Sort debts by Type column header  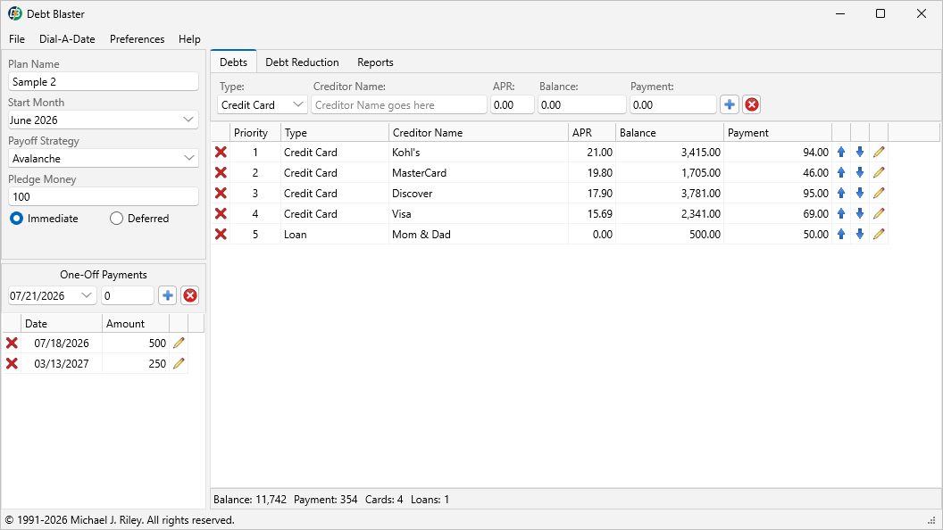pos(334,133)
